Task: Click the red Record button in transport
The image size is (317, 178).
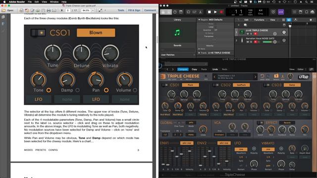Action: [221, 12]
